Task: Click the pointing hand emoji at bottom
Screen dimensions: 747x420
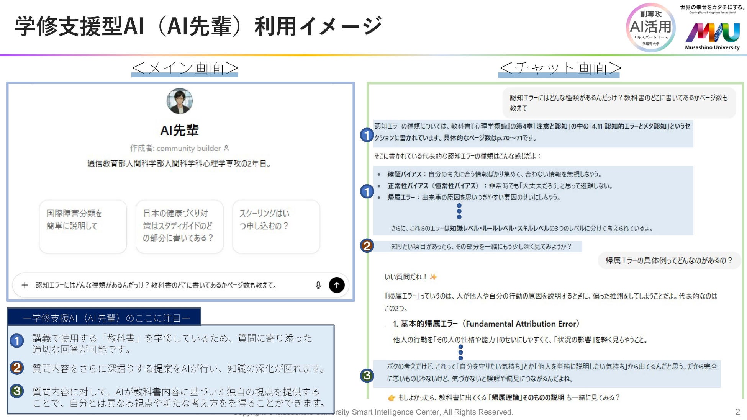Action: pos(392,398)
